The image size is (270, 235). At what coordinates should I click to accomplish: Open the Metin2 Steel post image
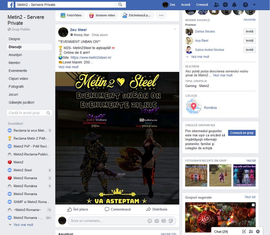tap(117, 138)
